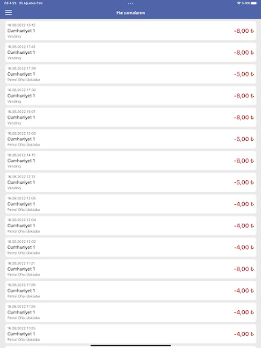Tap the 14:15 Cumhuriyet 1 entry
This screenshot has height=348, width=261.
click(x=130, y=160)
